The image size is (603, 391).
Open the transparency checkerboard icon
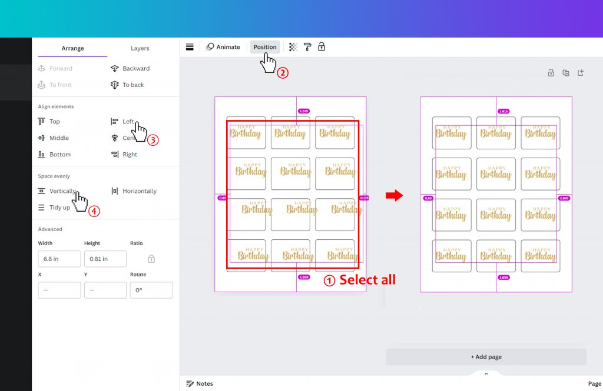(x=293, y=46)
